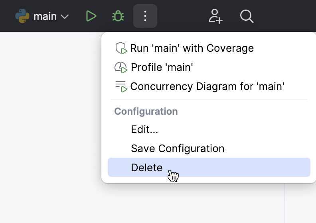
Task: Choose Profile 'main' from the menu
Action: [162, 68]
